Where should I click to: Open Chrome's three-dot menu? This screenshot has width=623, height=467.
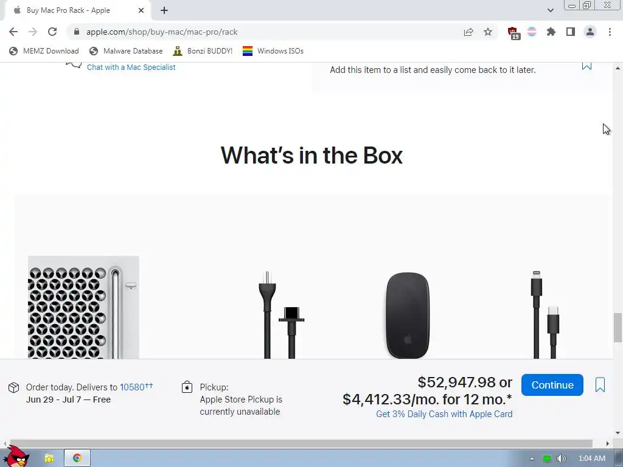(x=610, y=32)
